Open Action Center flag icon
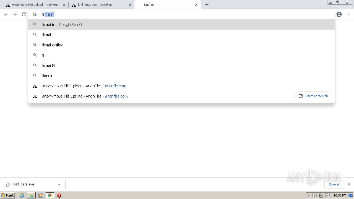Image resolution: width=354 pixels, height=199 pixels. tap(328, 195)
